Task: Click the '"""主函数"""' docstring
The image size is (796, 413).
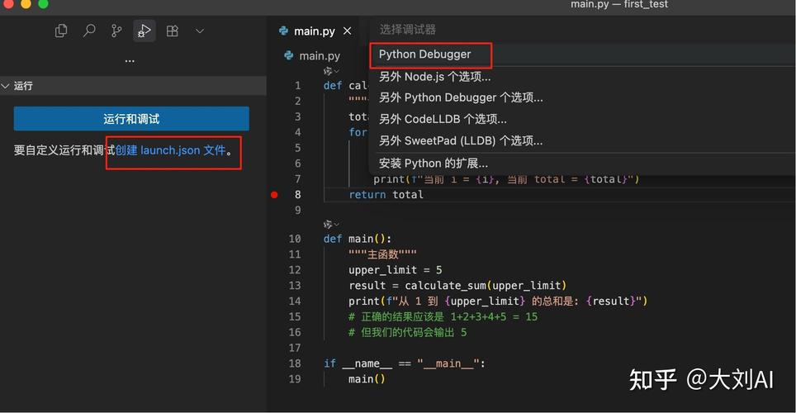Action: click(x=382, y=254)
